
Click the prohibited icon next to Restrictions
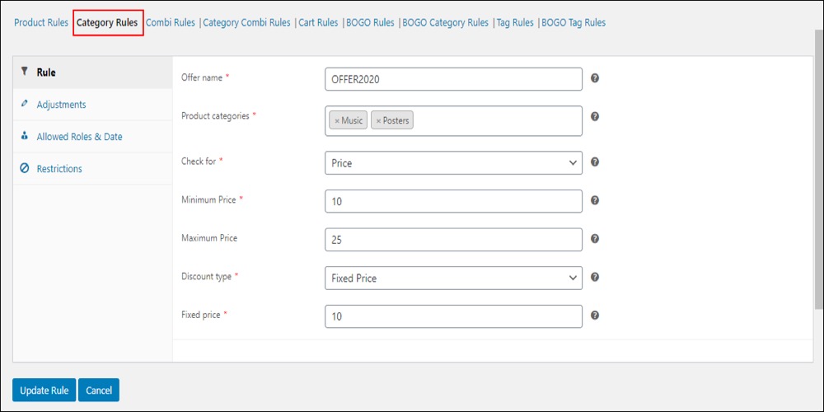coord(24,169)
